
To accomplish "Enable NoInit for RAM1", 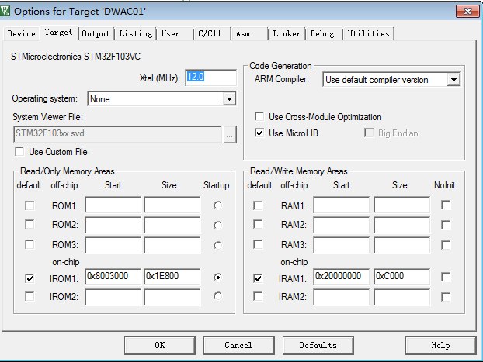I will [x=446, y=205].
